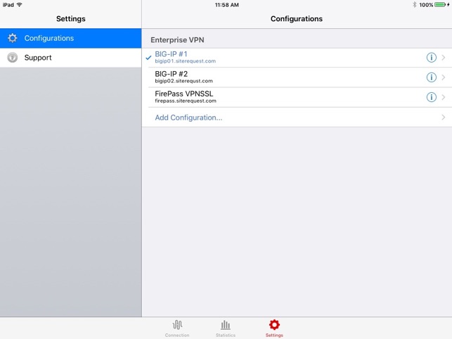Viewport: 452px width, 339px height.
Task: Open the Add Configuration chevron
Action: 444,117
